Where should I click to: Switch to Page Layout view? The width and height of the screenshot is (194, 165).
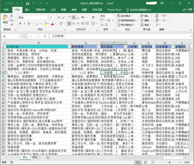(x=145, y=162)
